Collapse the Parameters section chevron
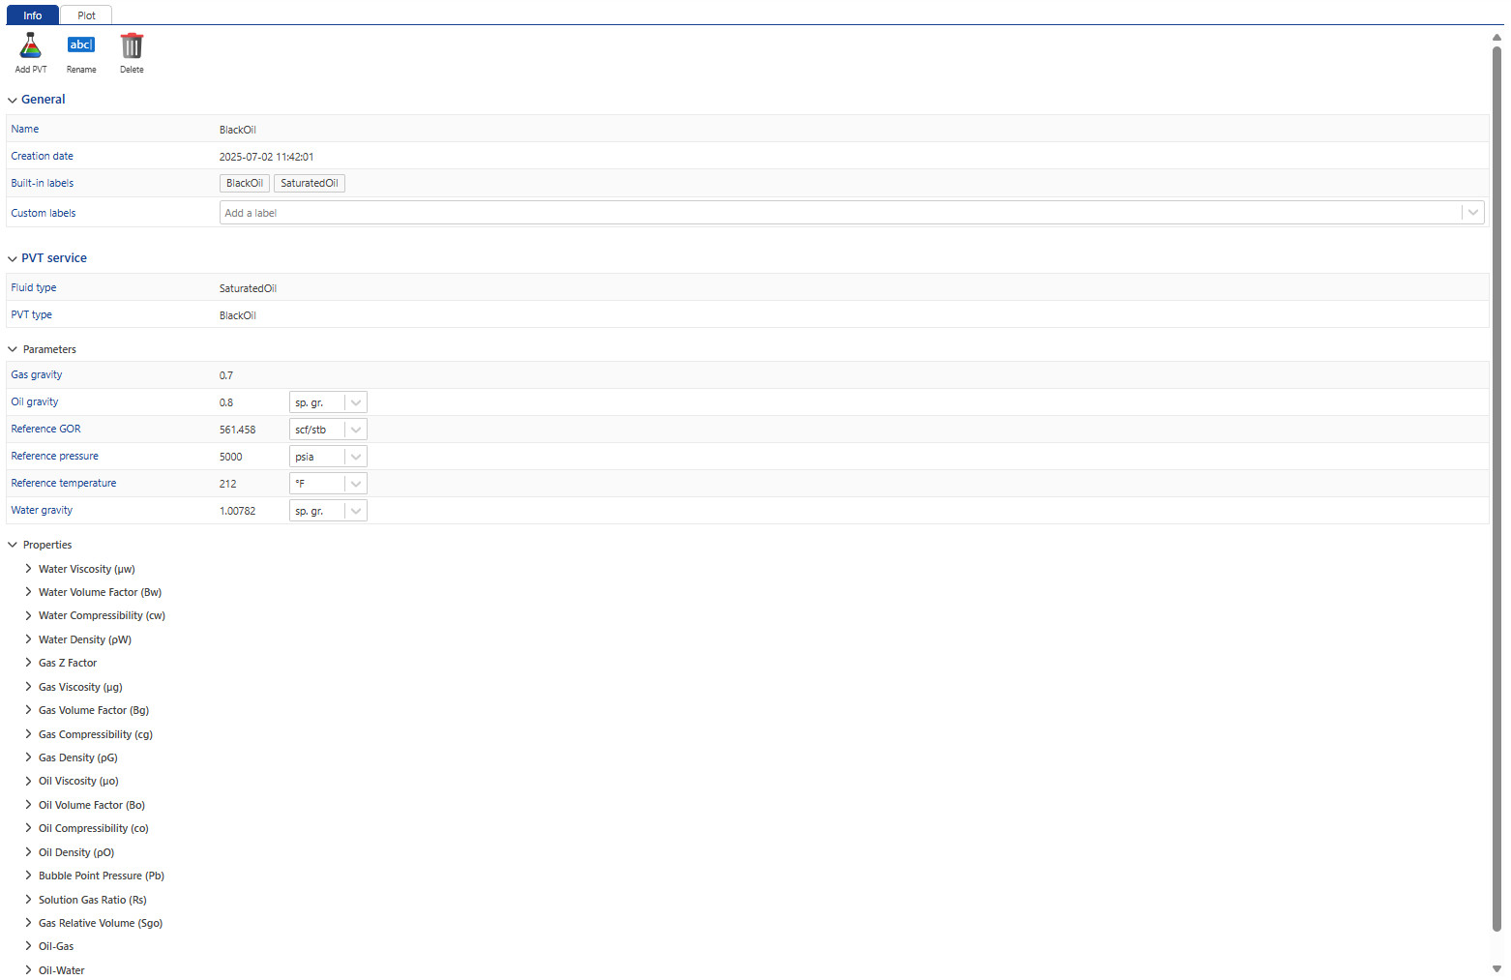Screen dimensions: 1511x980 tap(13, 349)
